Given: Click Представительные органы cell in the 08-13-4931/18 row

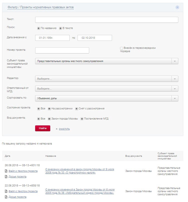Looking at the screenshot, I should click(x=169, y=171).
